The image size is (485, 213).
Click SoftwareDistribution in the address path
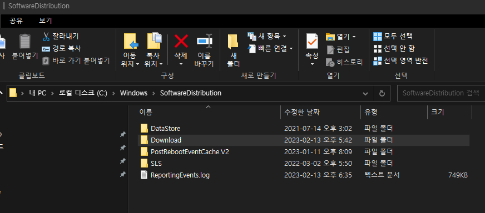point(191,93)
